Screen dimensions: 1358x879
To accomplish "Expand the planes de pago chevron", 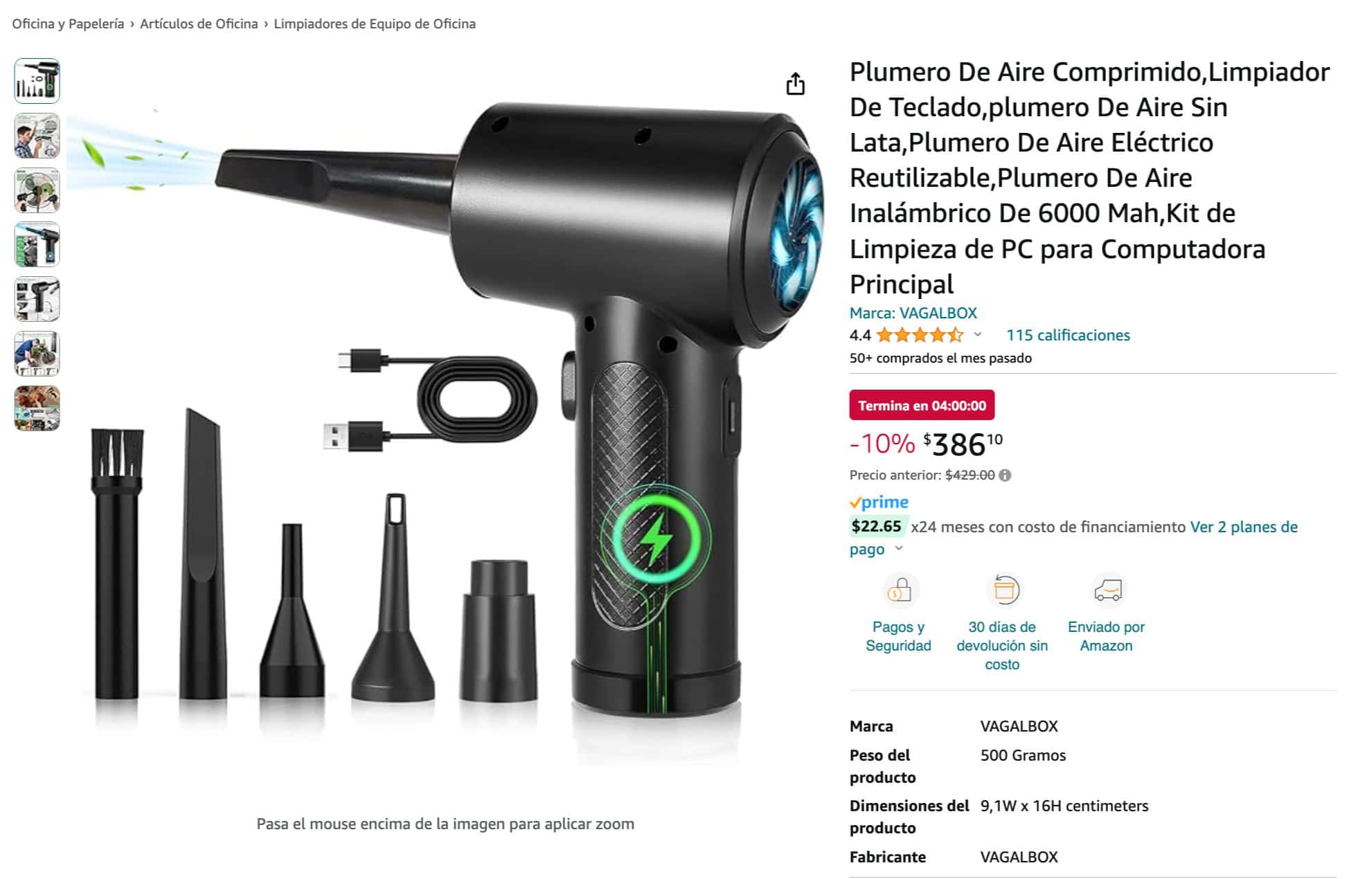I will tap(899, 549).
